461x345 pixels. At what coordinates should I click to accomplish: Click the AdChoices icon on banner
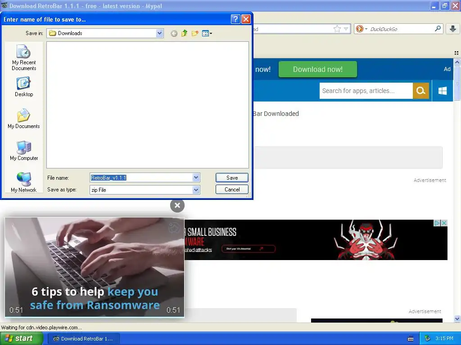click(437, 223)
